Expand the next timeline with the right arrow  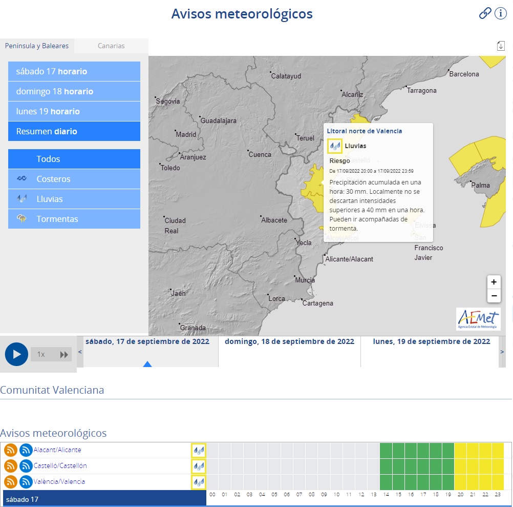pyautogui.click(x=502, y=352)
